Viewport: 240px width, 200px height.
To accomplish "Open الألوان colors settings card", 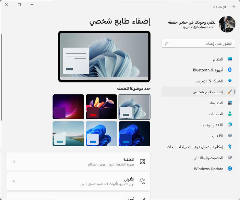I will pyautogui.click(x=79, y=182).
